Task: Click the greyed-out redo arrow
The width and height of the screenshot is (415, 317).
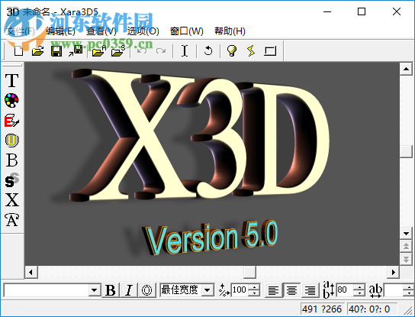Action: [161, 50]
